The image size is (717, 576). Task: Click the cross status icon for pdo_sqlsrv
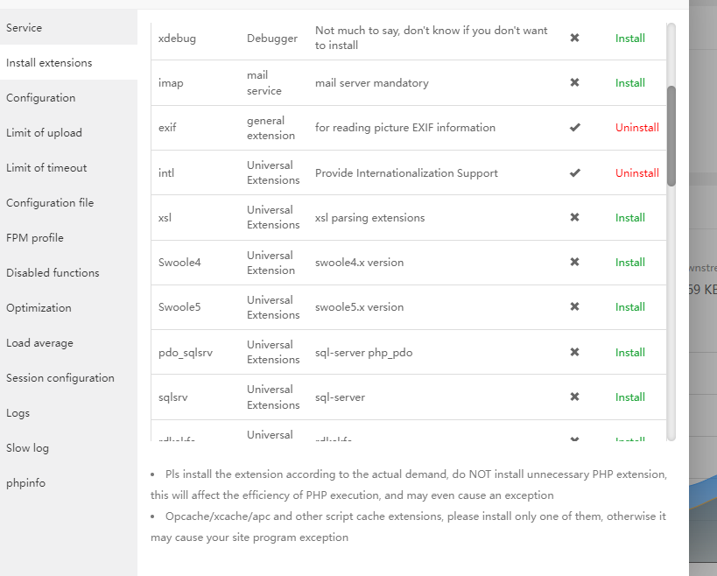(x=574, y=352)
